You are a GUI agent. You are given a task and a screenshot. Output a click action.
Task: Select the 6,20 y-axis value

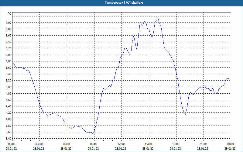[9, 48]
